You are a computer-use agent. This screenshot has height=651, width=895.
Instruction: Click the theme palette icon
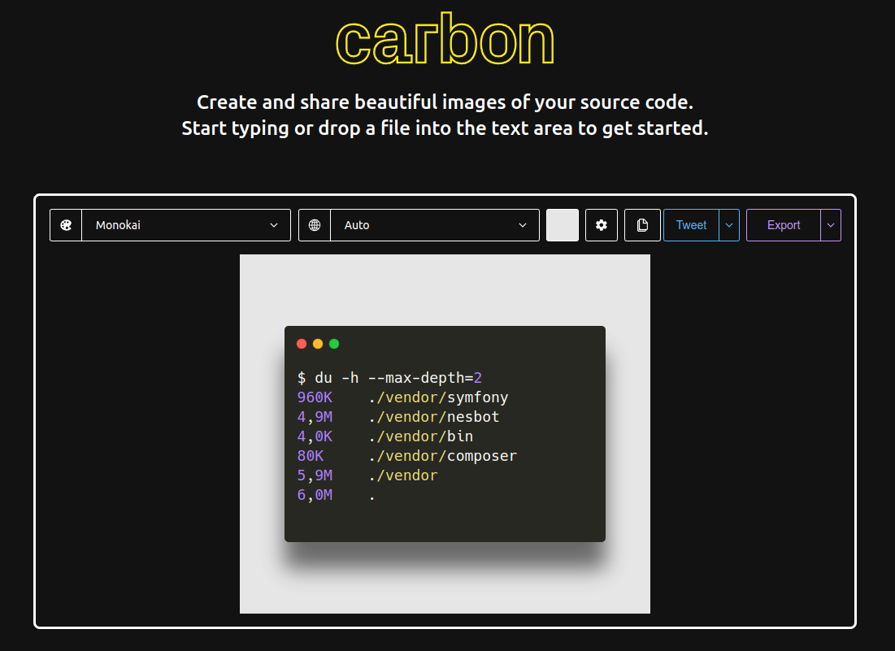tap(66, 225)
